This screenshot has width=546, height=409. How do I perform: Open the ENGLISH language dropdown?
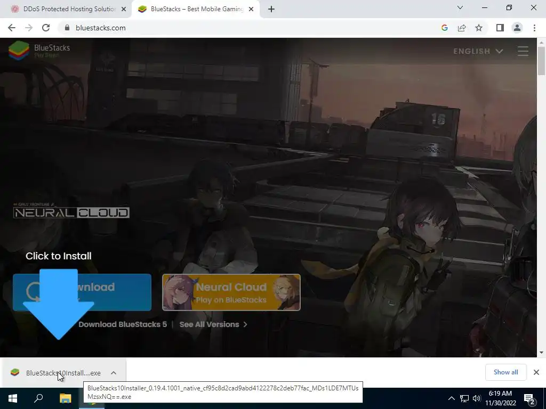click(478, 51)
